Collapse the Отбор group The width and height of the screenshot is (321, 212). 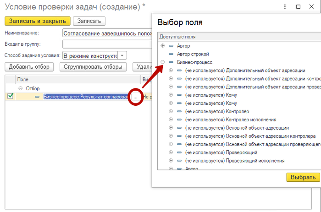tap(20, 88)
